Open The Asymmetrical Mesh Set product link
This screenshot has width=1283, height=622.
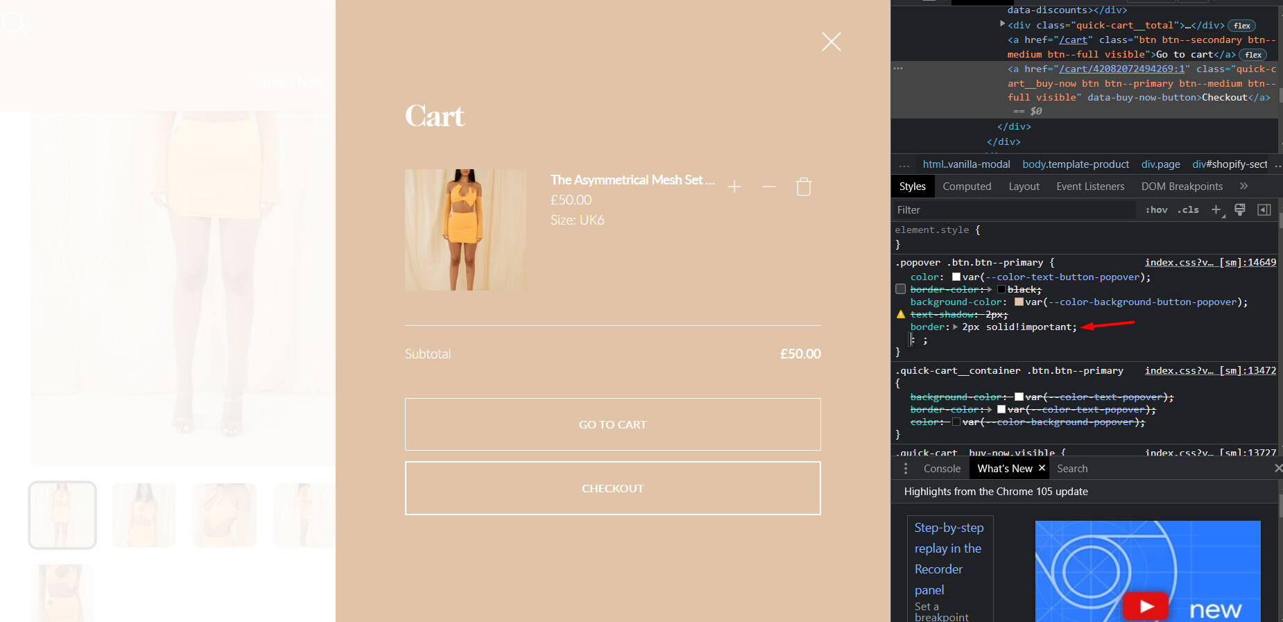[632, 180]
